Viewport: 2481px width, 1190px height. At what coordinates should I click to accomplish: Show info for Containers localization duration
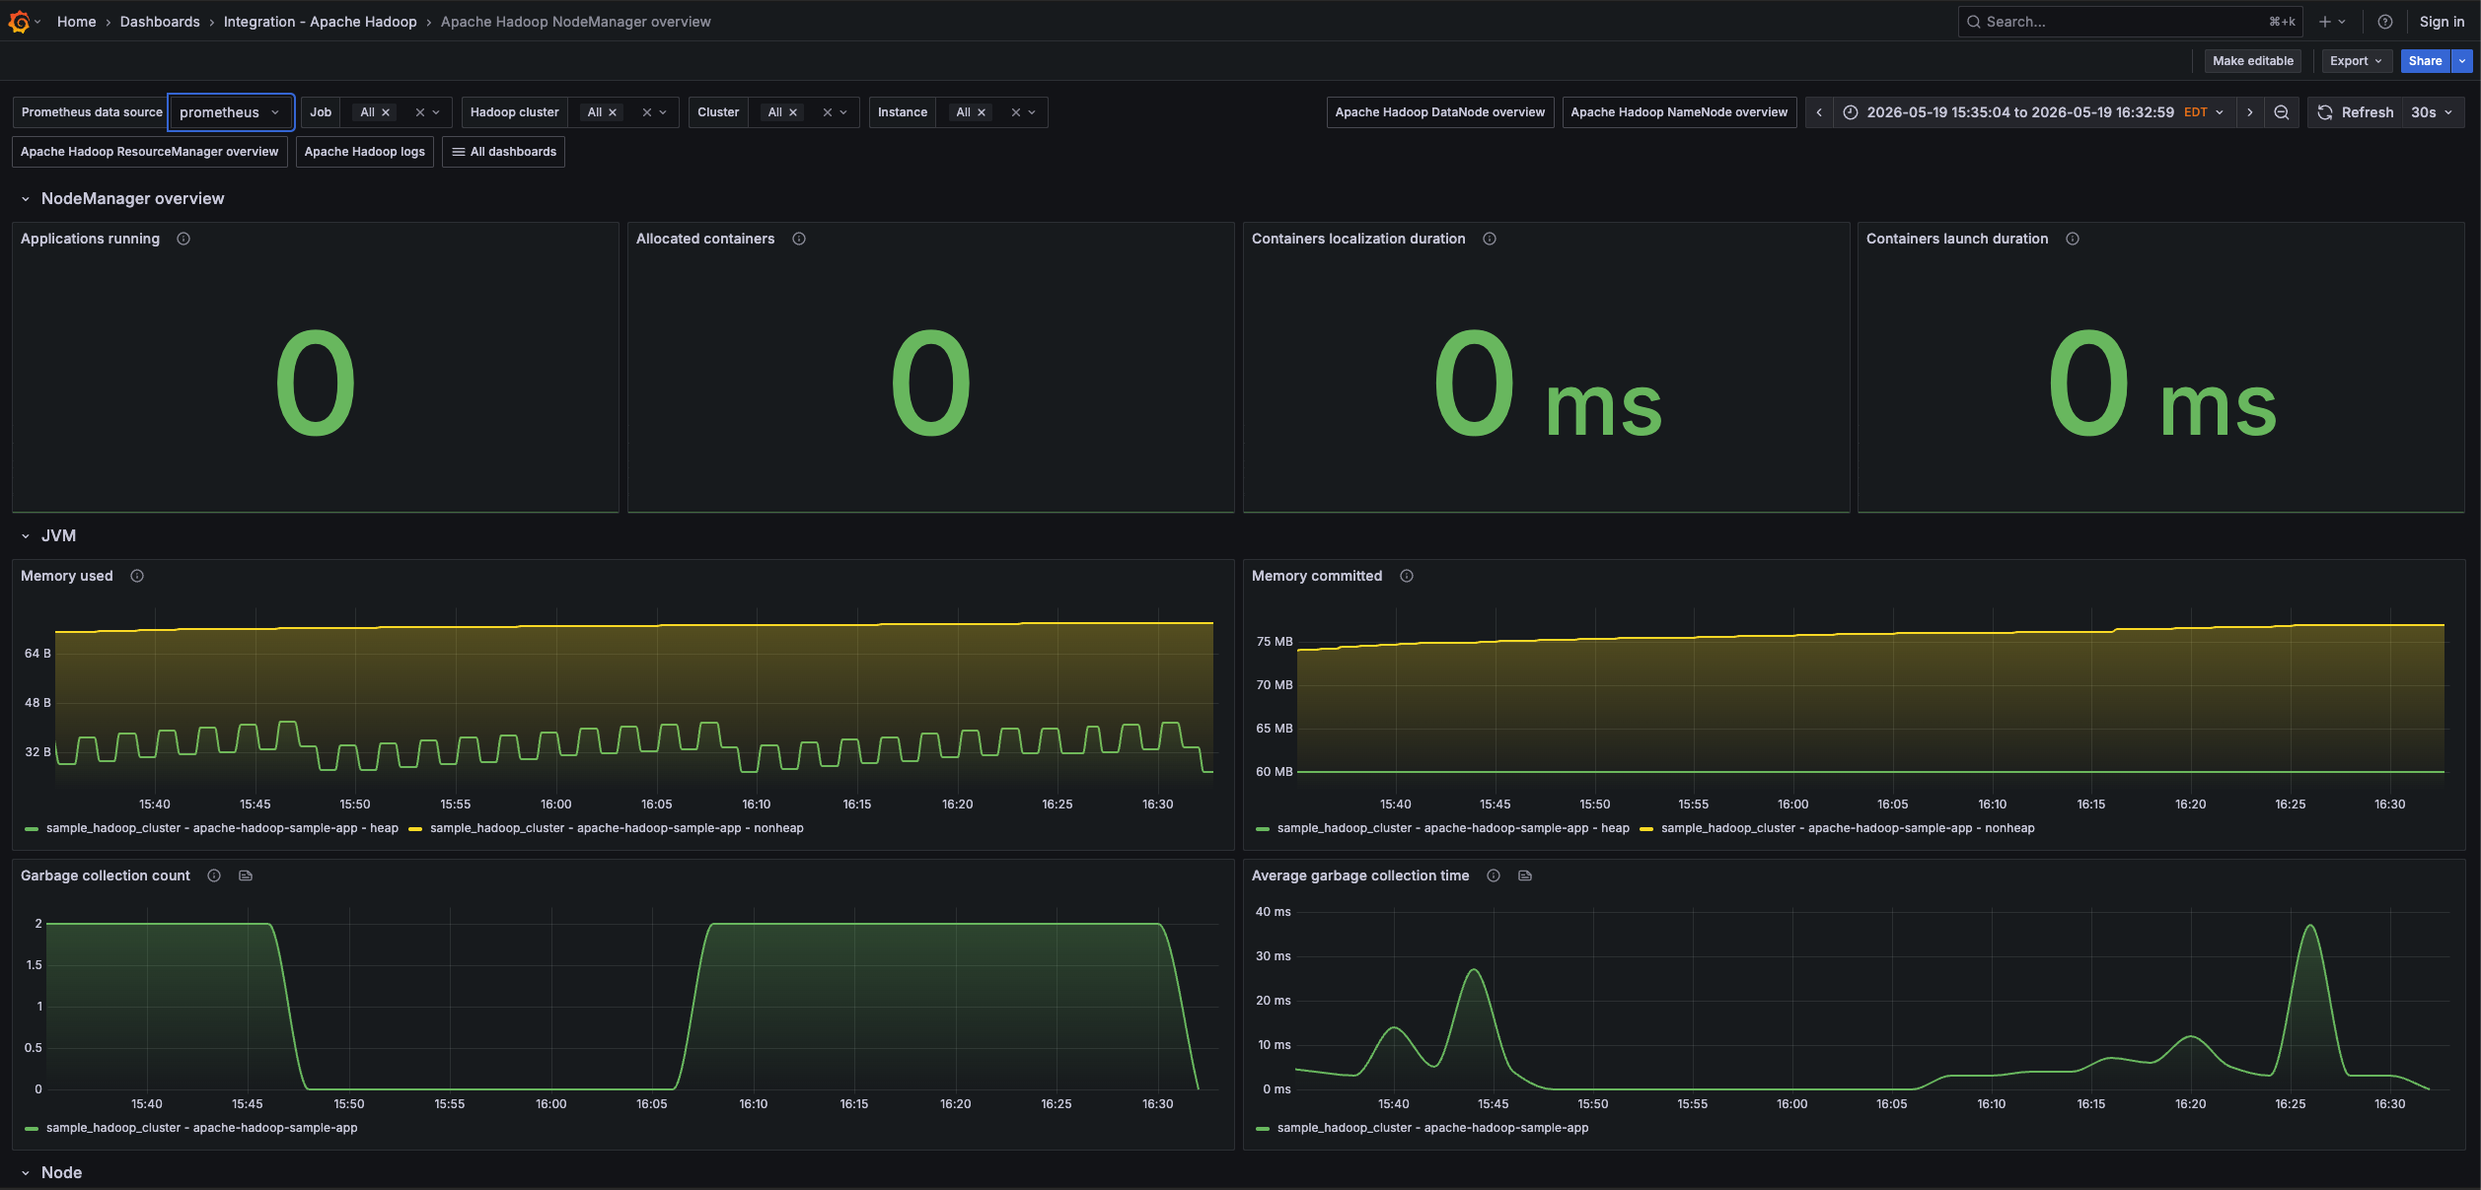(x=1490, y=239)
